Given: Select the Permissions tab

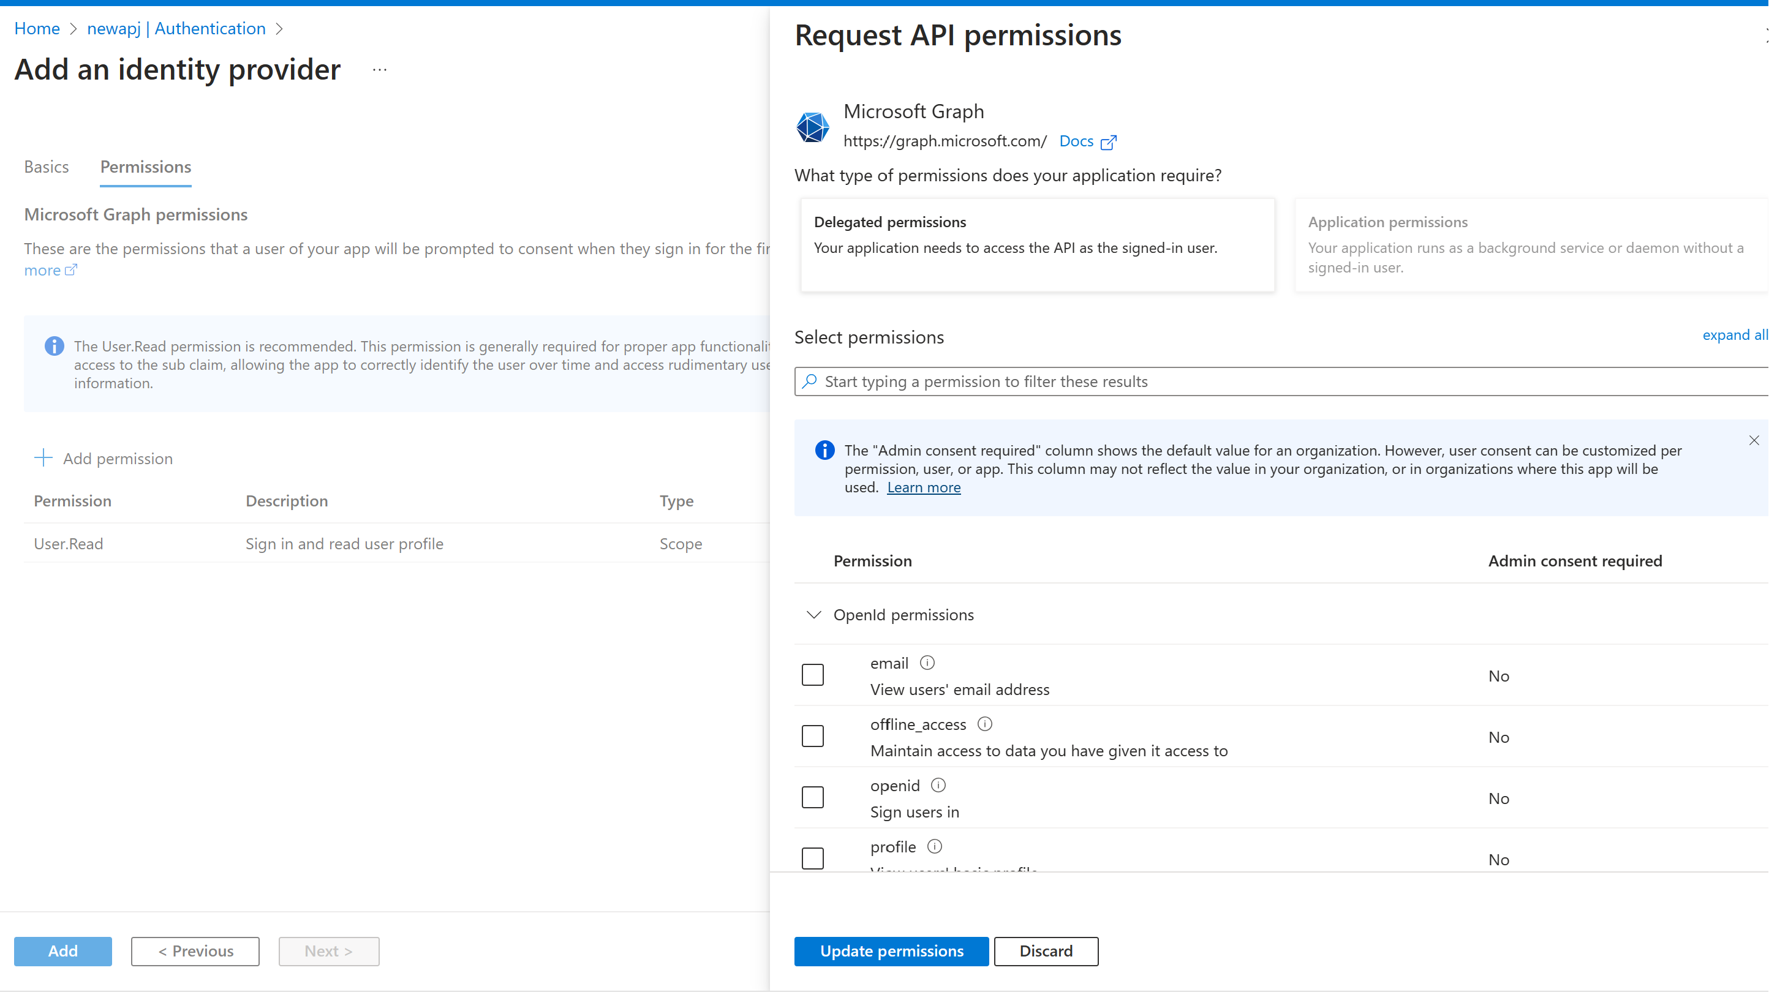Looking at the screenshot, I should coord(146,167).
